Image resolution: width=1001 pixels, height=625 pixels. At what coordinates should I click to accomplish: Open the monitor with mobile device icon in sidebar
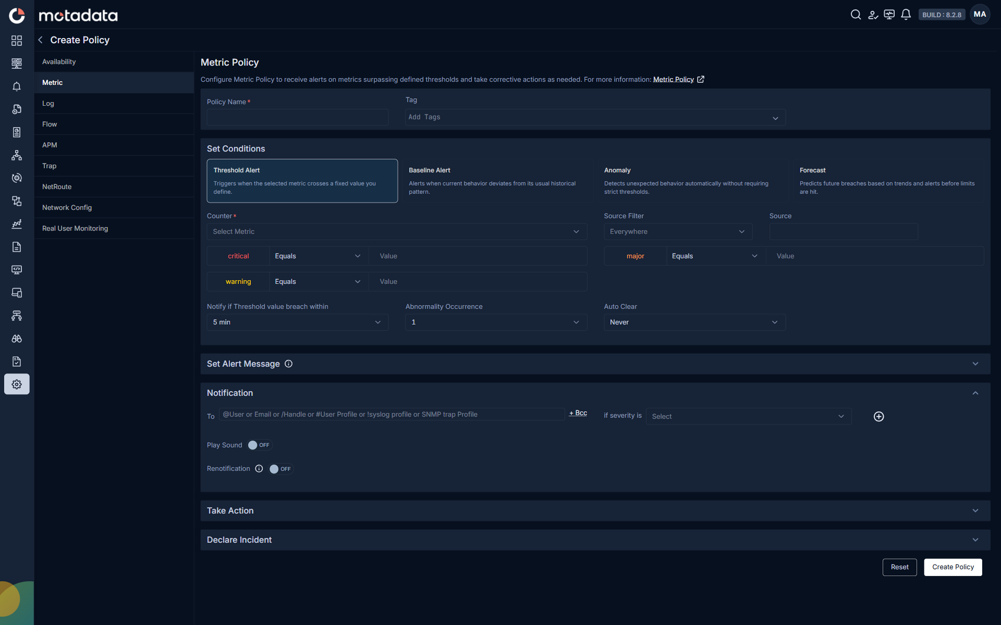(17, 293)
